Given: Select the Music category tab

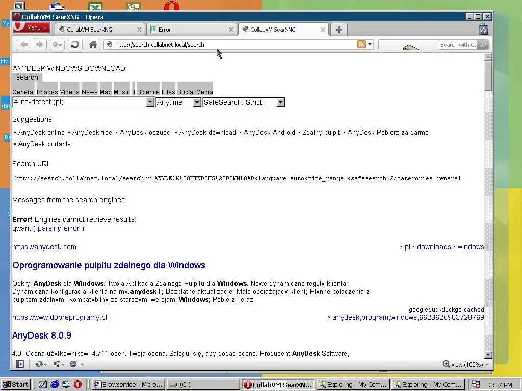Looking at the screenshot, I should (121, 92).
